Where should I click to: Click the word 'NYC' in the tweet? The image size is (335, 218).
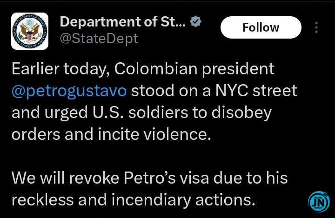coord(232,91)
